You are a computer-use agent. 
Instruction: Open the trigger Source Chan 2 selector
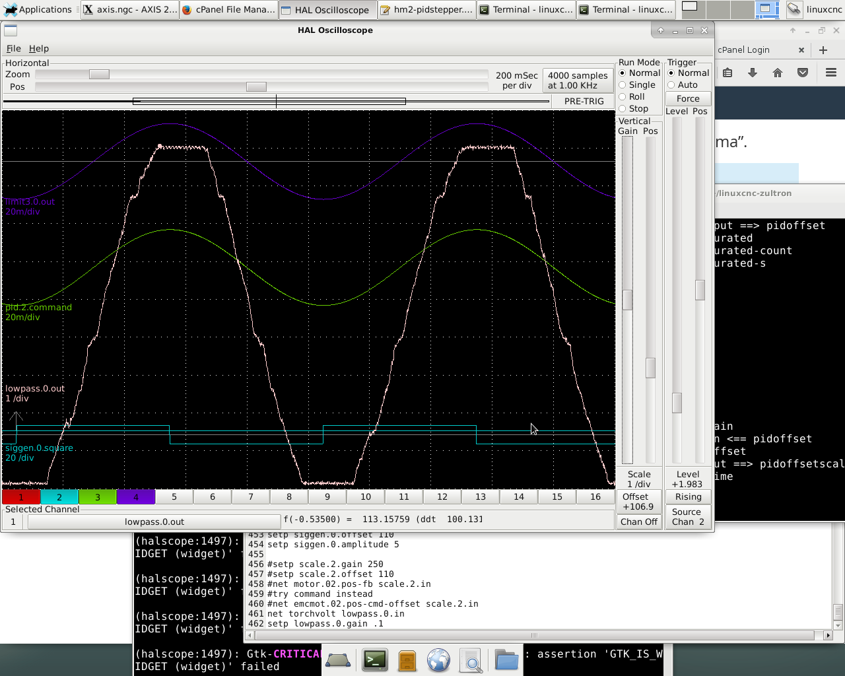pyautogui.click(x=688, y=516)
